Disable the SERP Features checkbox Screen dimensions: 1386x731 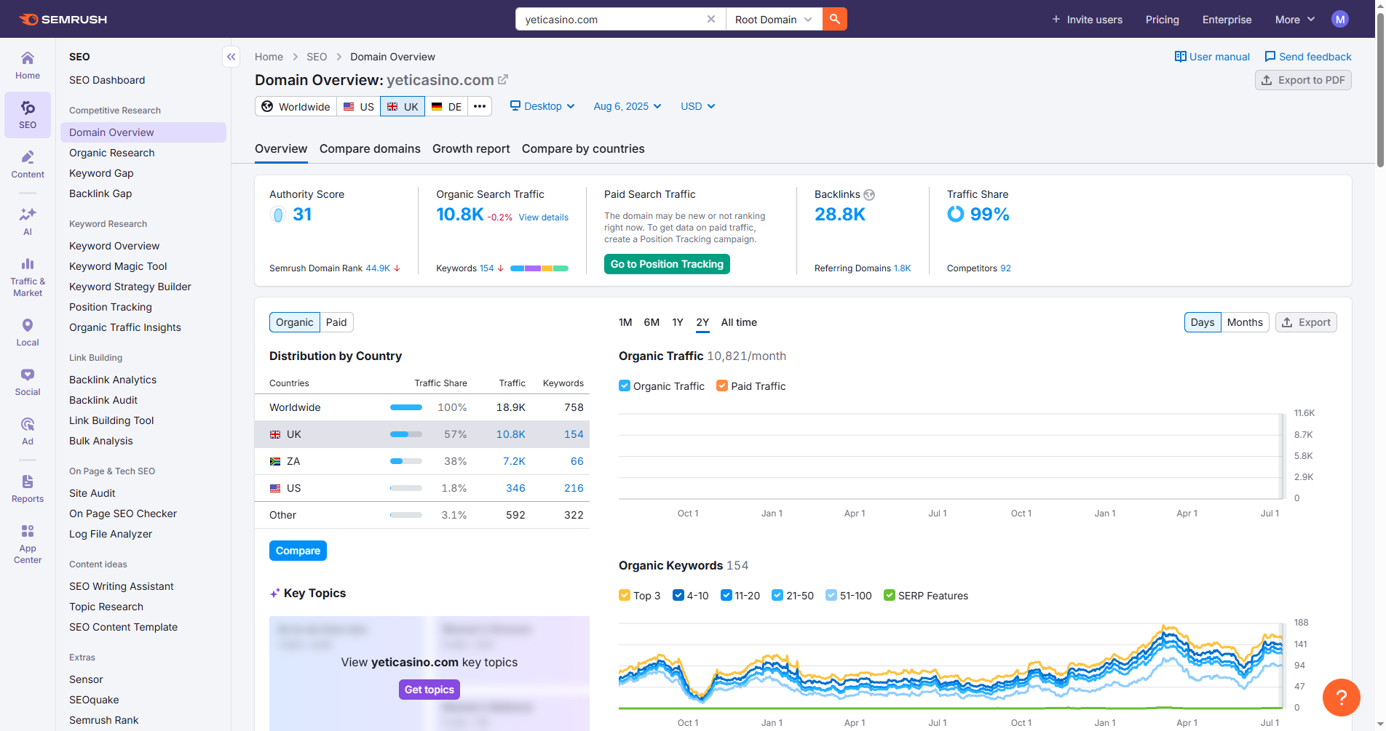(889, 596)
